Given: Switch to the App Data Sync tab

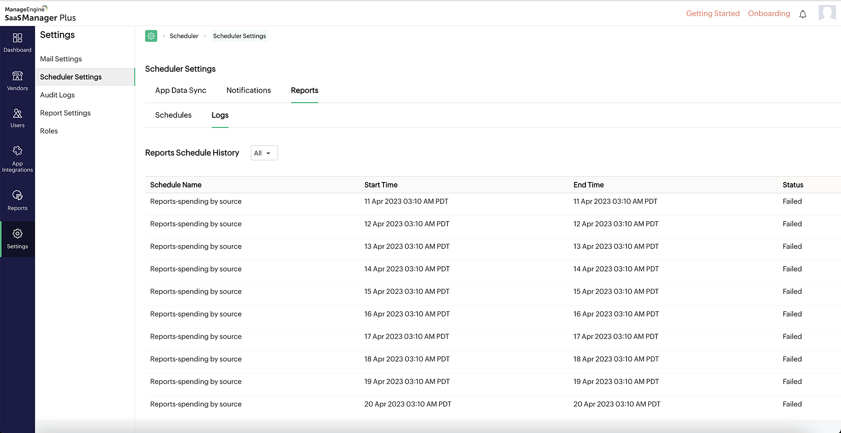Looking at the screenshot, I should [180, 90].
